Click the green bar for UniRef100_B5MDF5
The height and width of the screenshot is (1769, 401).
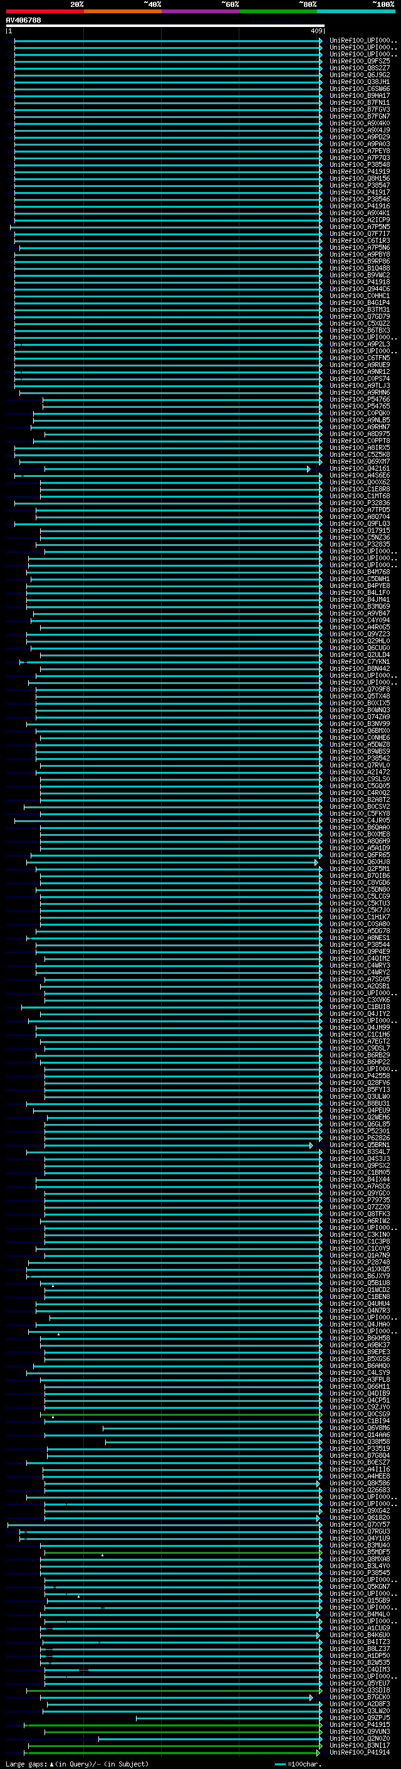point(183,1553)
